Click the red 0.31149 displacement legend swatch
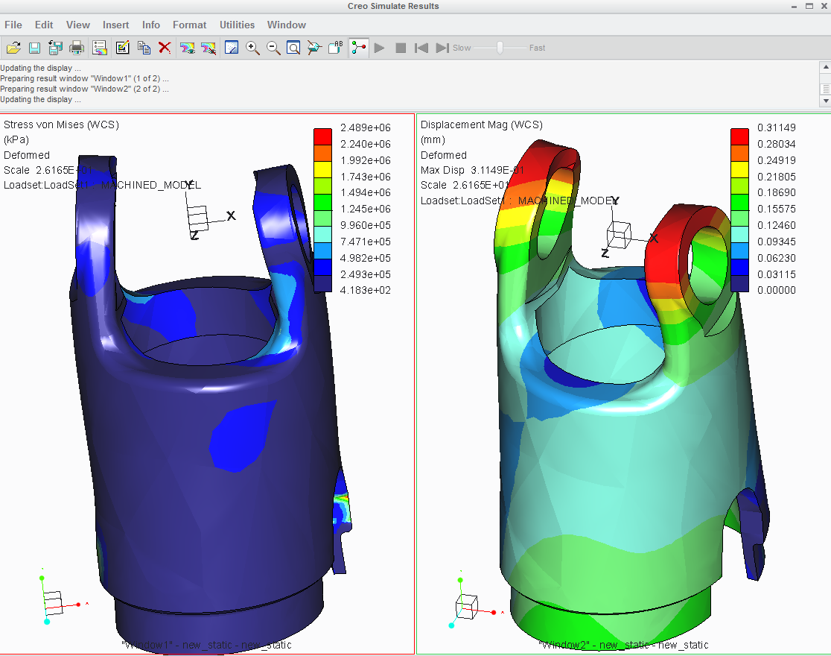This screenshot has width=831, height=656. point(740,136)
